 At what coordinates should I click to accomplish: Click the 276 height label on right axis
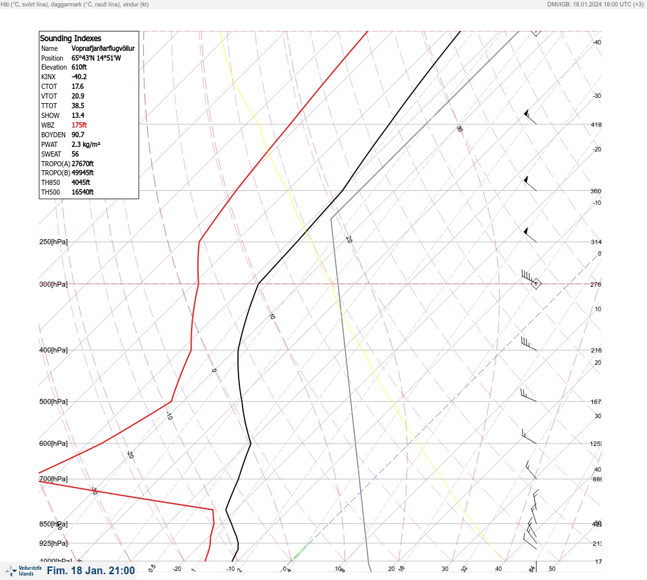point(596,284)
